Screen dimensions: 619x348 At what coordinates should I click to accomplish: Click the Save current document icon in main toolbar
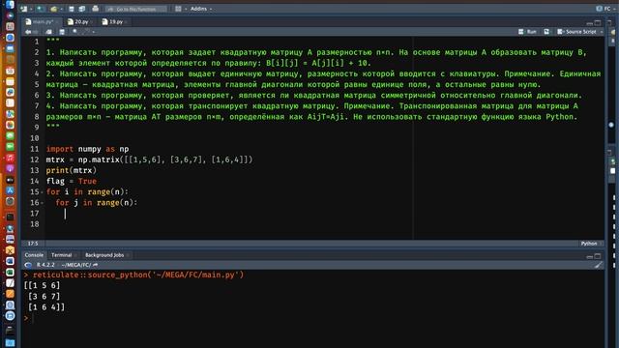(x=72, y=9)
